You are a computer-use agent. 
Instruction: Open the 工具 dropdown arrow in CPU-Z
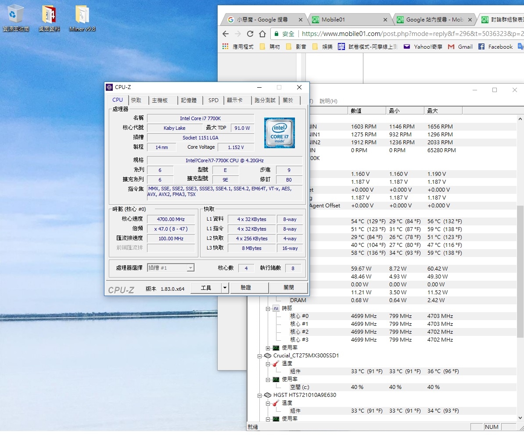pyautogui.click(x=225, y=288)
